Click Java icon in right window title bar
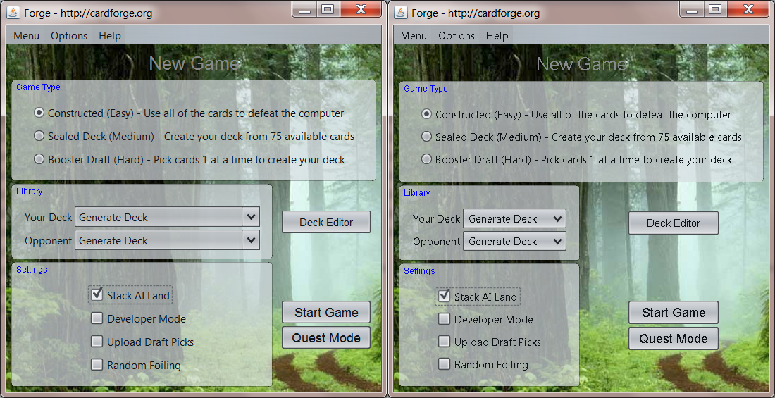Screen dimensions: 775x398 pos(402,13)
